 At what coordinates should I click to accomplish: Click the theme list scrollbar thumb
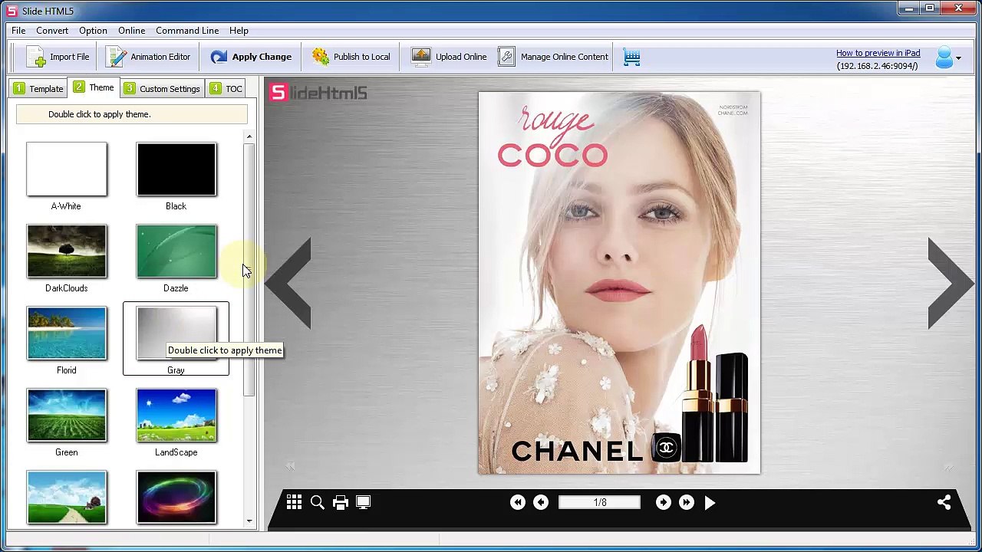tap(249, 269)
